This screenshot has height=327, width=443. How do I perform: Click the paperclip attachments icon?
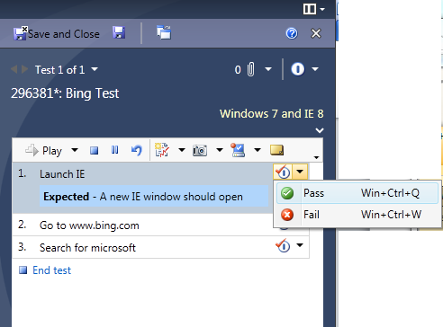coord(250,69)
